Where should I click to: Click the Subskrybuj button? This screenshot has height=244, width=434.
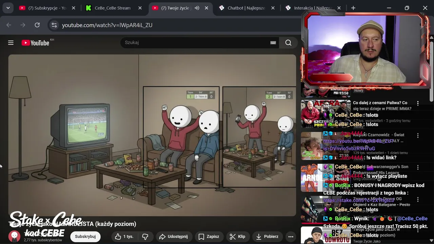85,237
